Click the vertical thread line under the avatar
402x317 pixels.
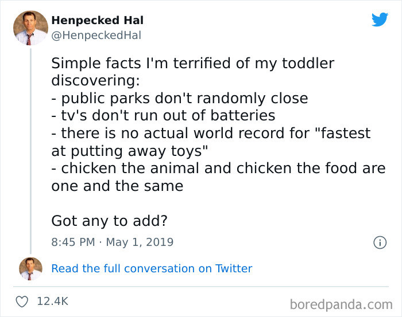pyautogui.click(x=31, y=151)
